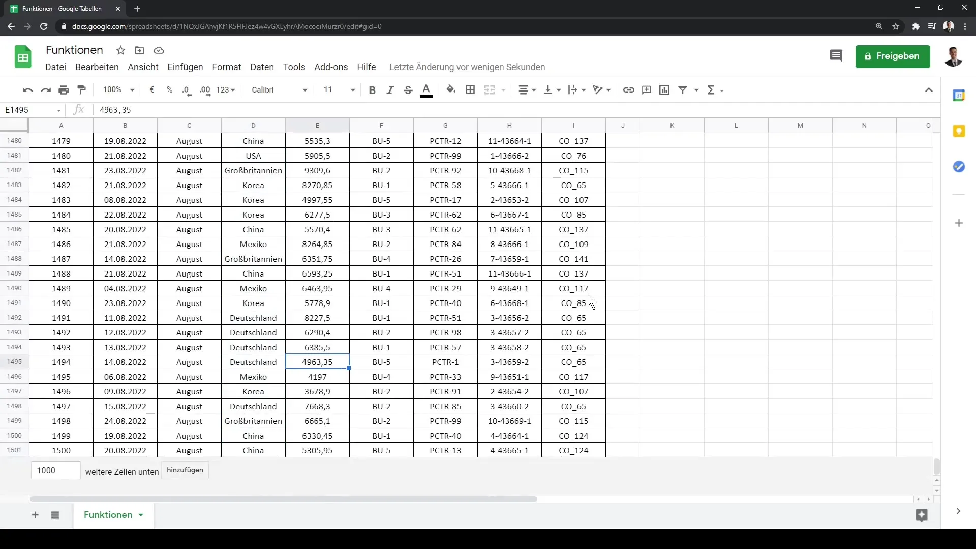Image resolution: width=976 pixels, height=549 pixels.
Task: Click move to folder icon
Action: point(139,50)
